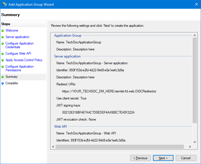Open Configure Application Credentials step
Viewport: 201px width, 164px height.
pyautogui.click(x=19, y=45)
